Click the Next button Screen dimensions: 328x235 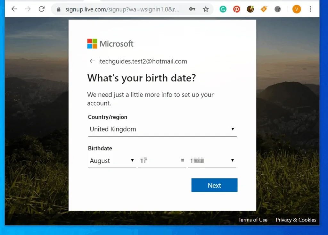[214, 185]
